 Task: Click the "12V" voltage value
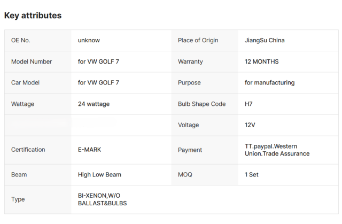(248, 125)
